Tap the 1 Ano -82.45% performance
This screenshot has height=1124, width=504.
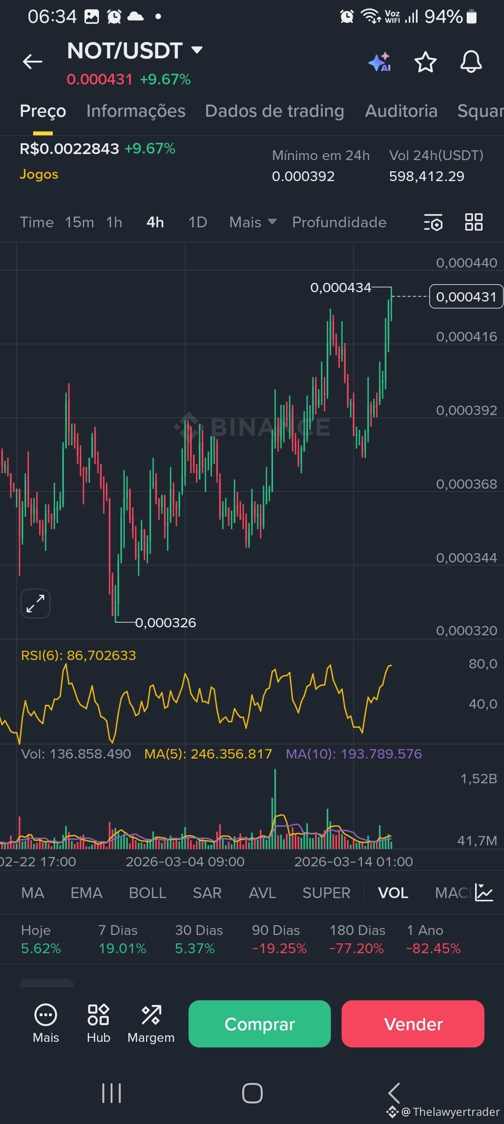pos(434,939)
